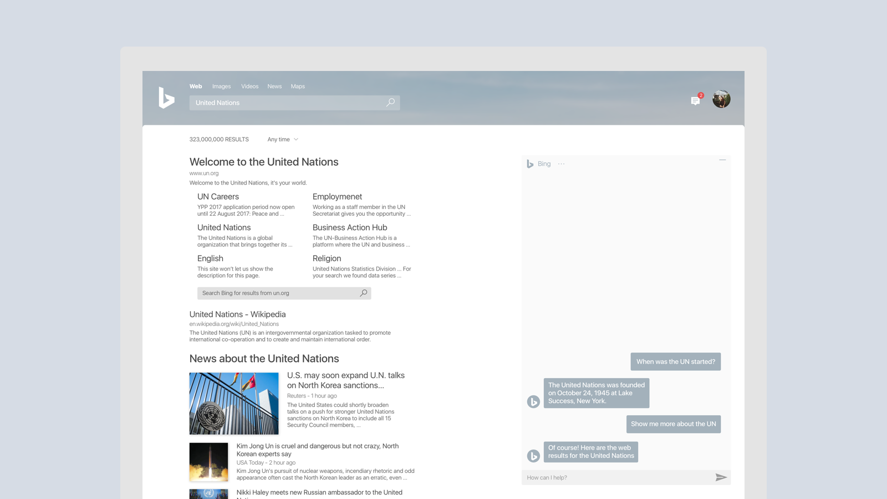Open the UN Careers sublink
This screenshot has height=499, width=887.
click(x=218, y=197)
